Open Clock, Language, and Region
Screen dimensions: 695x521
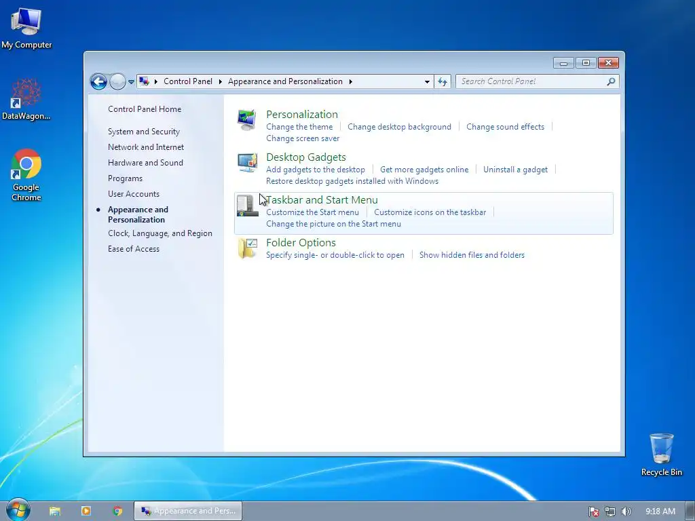[x=160, y=233]
